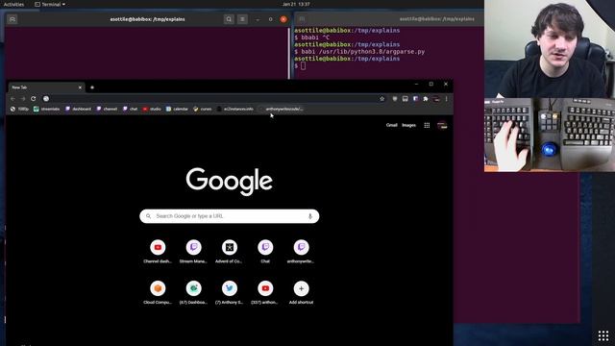Open the date and time clock menu
This screenshot has height=346, width=615.
pos(296,4)
